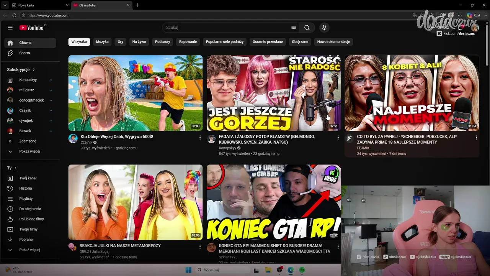Click the taskbar Wyszukaj search box
The height and width of the screenshot is (276, 490).
pos(222,270)
